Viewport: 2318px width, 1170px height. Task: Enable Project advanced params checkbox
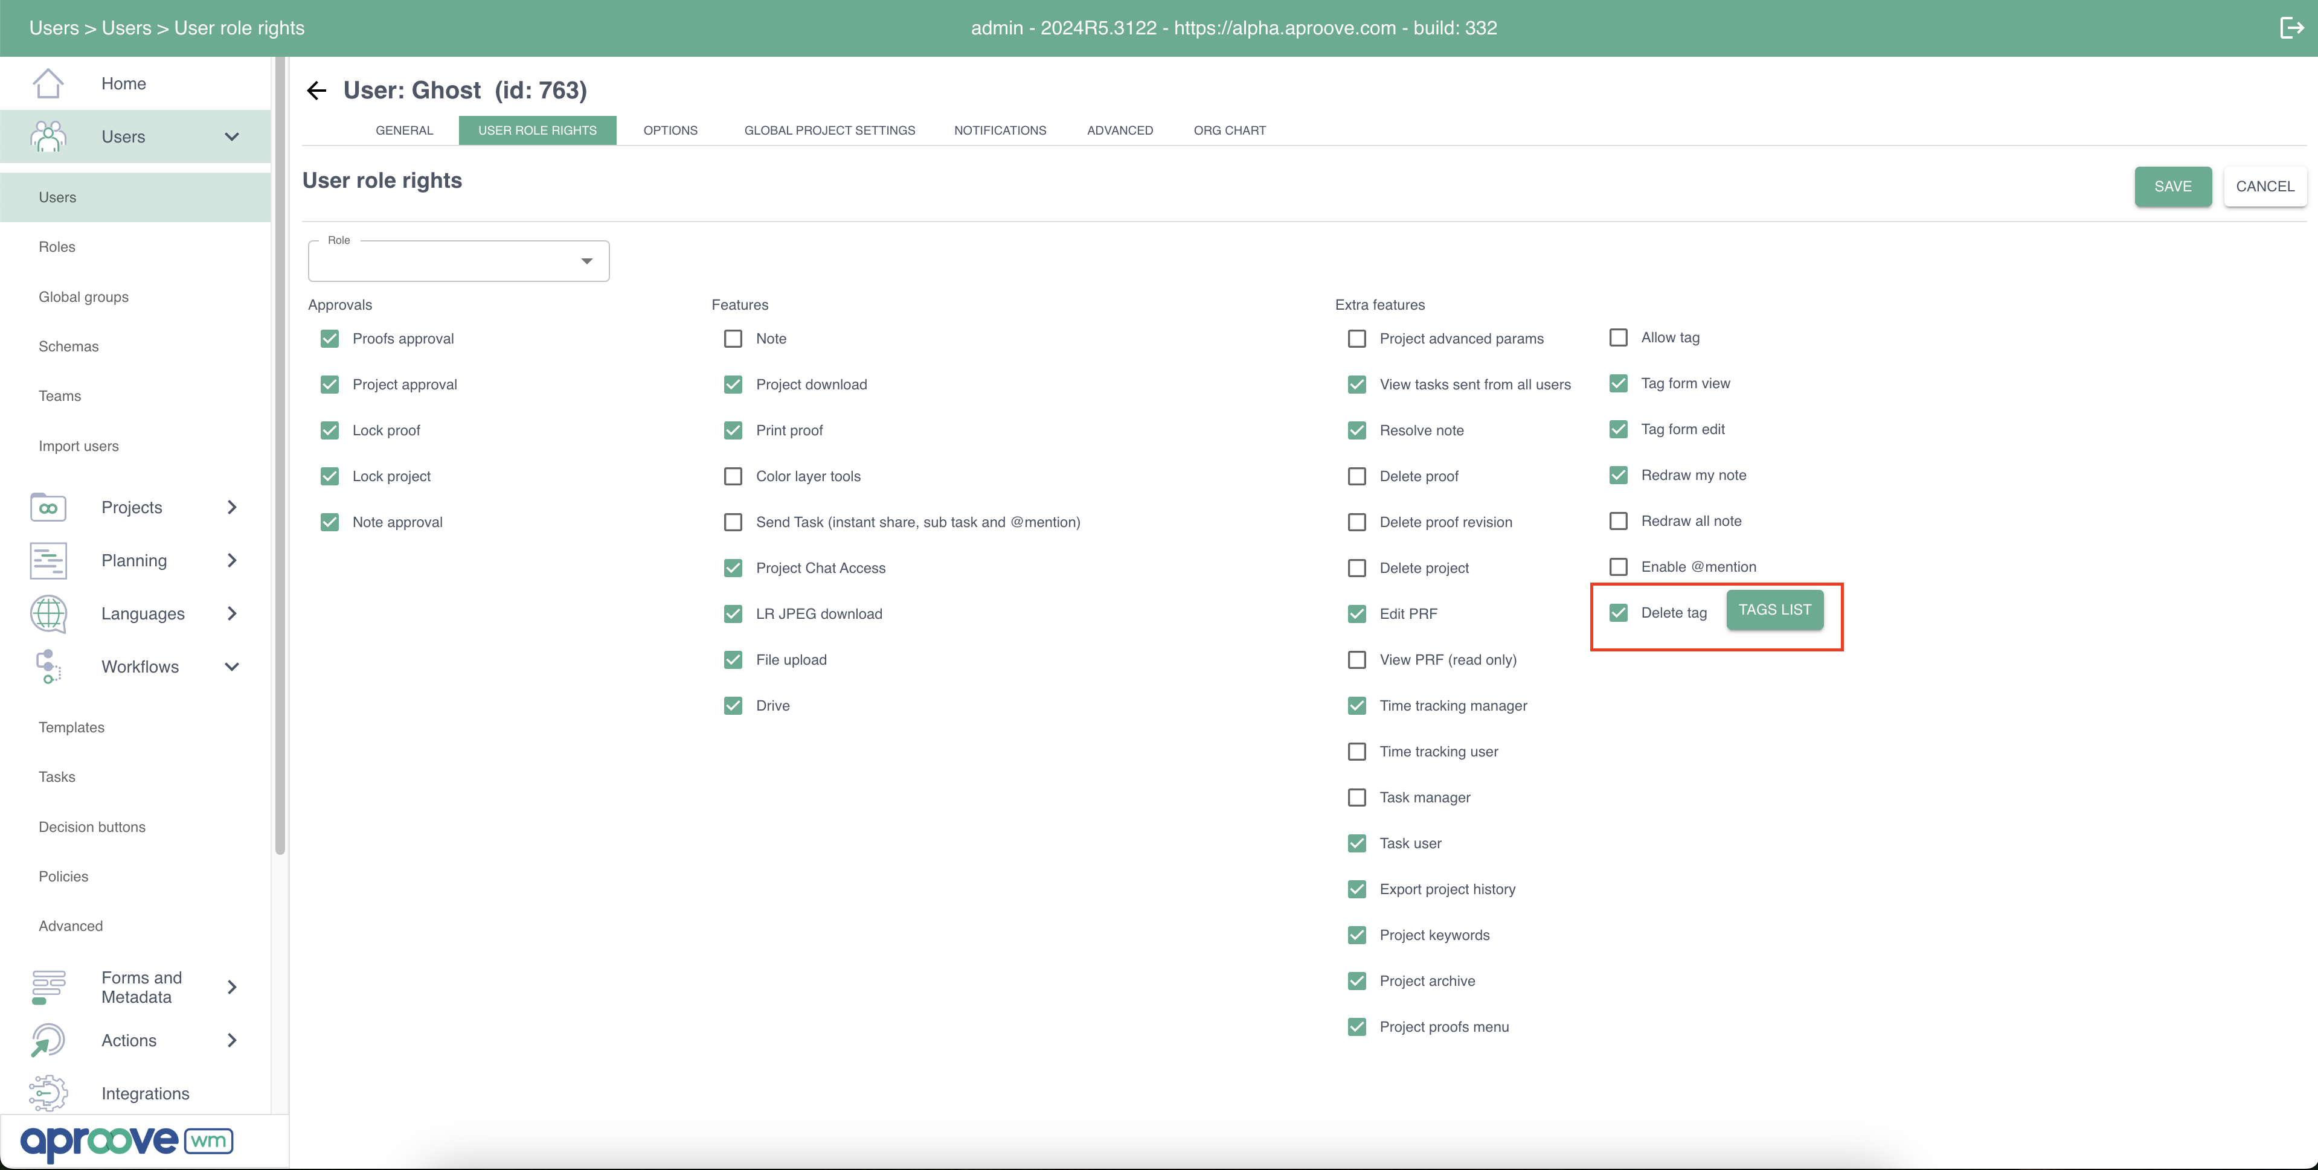[1356, 338]
